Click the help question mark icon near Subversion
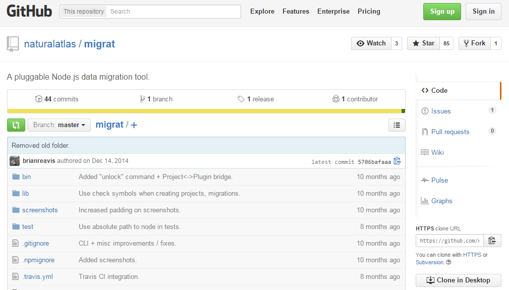Screen dimensions: 509x290 click(x=448, y=262)
